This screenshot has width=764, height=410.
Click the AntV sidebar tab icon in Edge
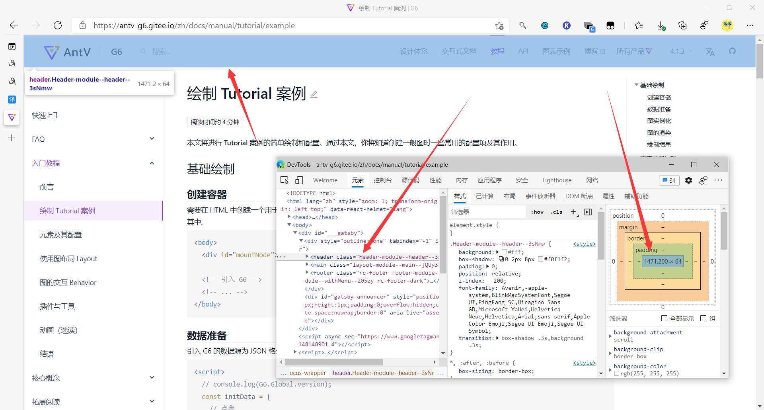tap(12, 117)
